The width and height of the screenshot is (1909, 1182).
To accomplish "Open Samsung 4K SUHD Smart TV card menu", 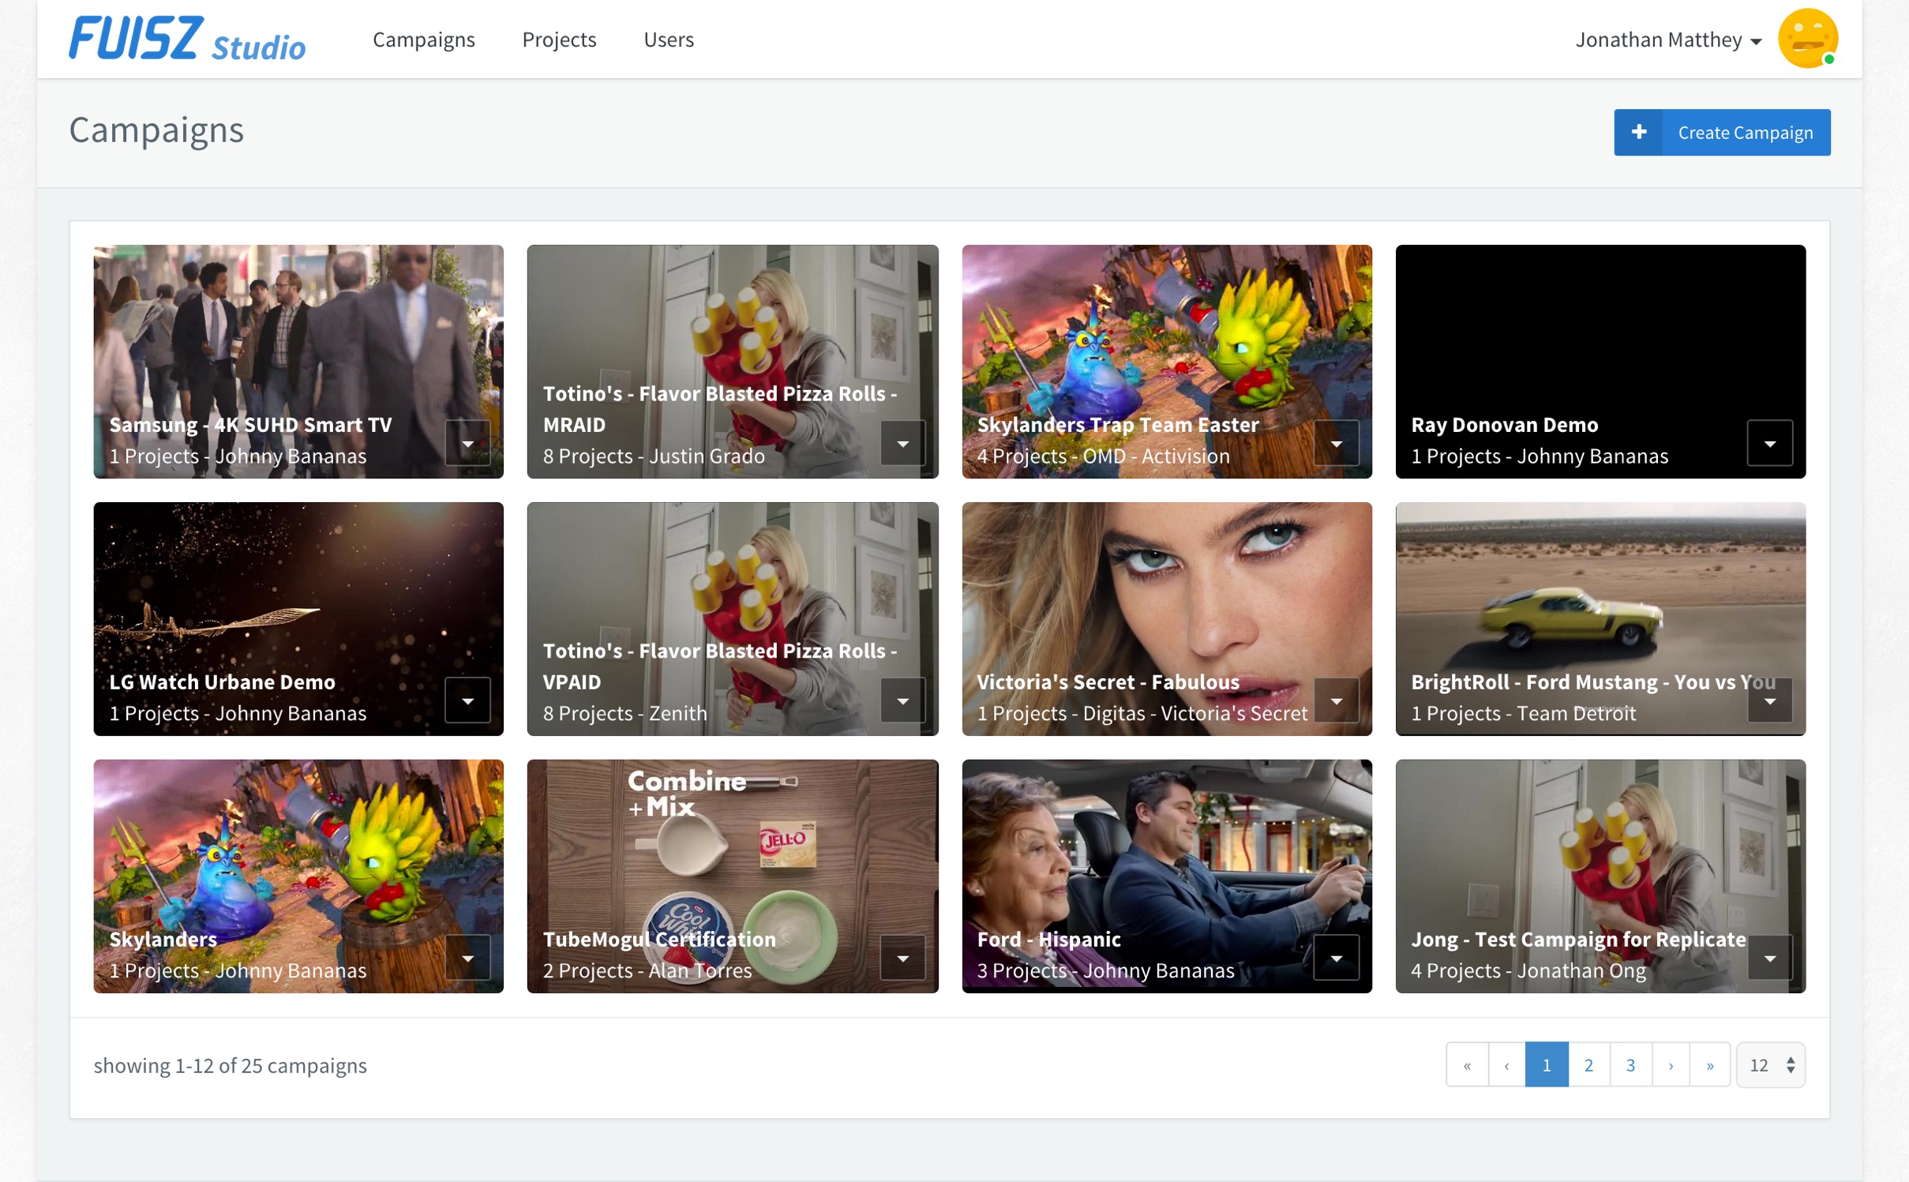I will pos(467,444).
